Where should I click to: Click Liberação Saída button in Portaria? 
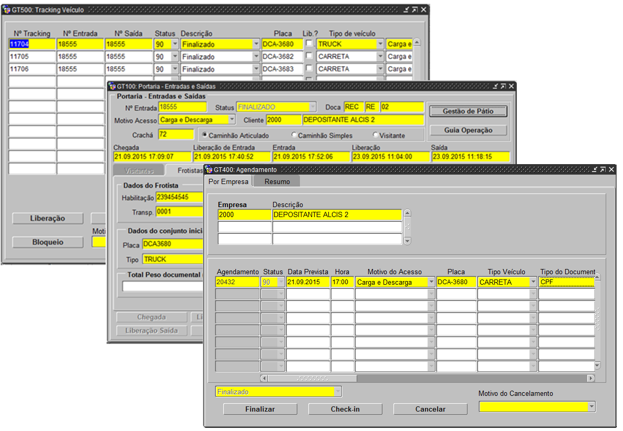(151, 331)
